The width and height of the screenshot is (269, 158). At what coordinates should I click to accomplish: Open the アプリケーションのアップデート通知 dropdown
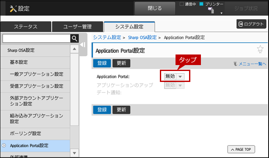click(x=174, y=85)
